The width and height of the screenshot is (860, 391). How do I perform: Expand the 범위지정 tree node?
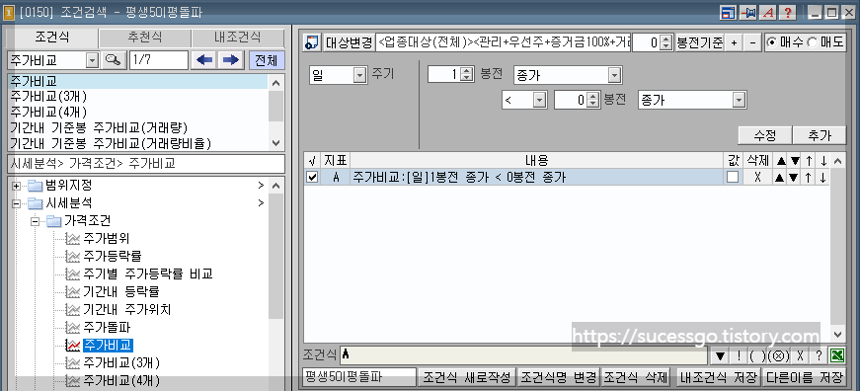[x=16, y=186]
